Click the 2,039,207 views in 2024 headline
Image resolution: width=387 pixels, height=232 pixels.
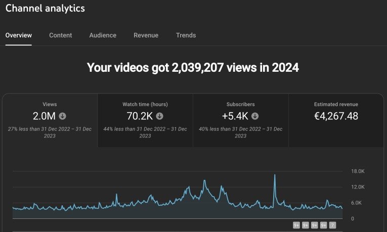point(193,68)
